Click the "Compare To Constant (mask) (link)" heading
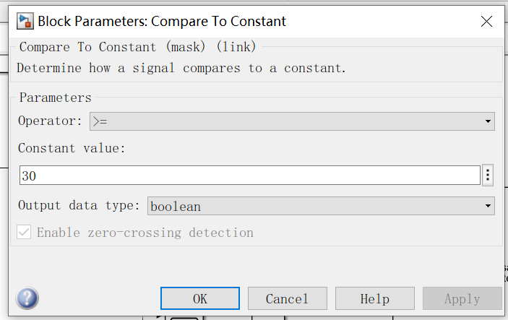508x320 pixels. click(x=137, y=47)
